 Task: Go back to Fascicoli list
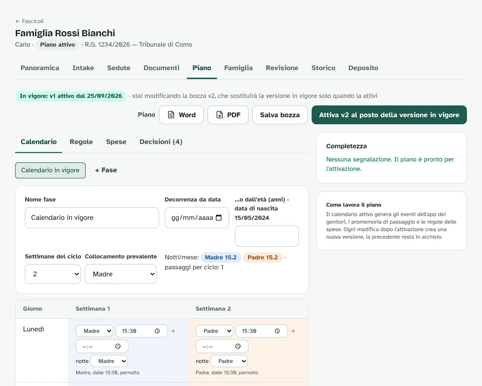point(29,21)
